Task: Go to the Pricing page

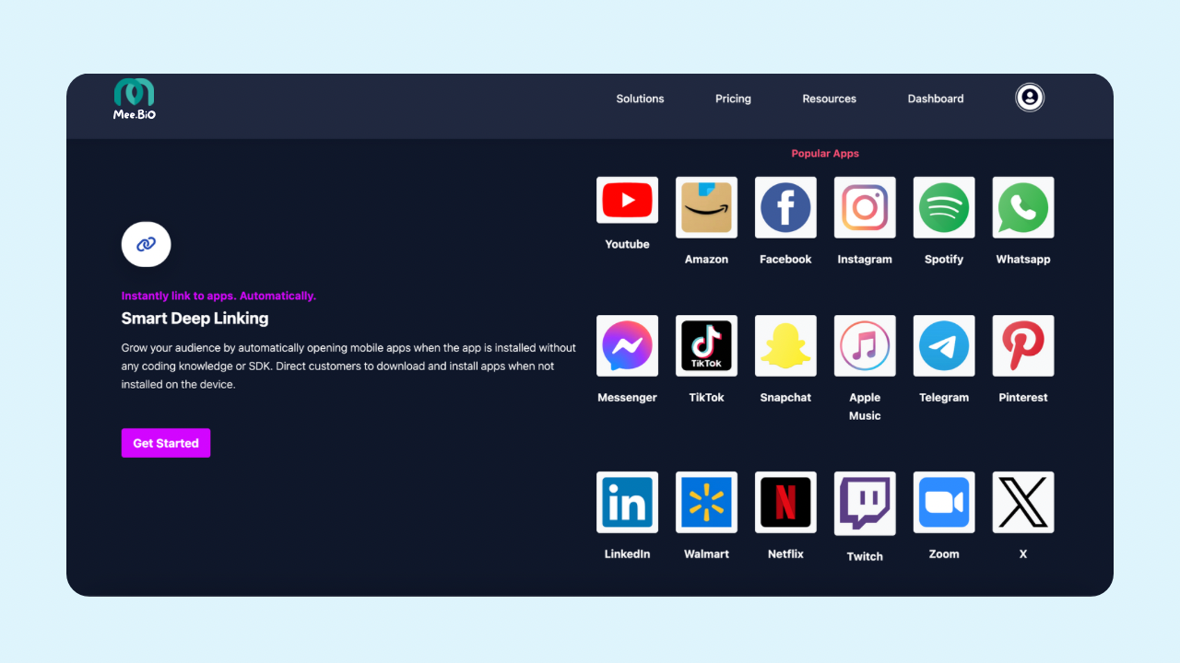Action: coord(733,99)
